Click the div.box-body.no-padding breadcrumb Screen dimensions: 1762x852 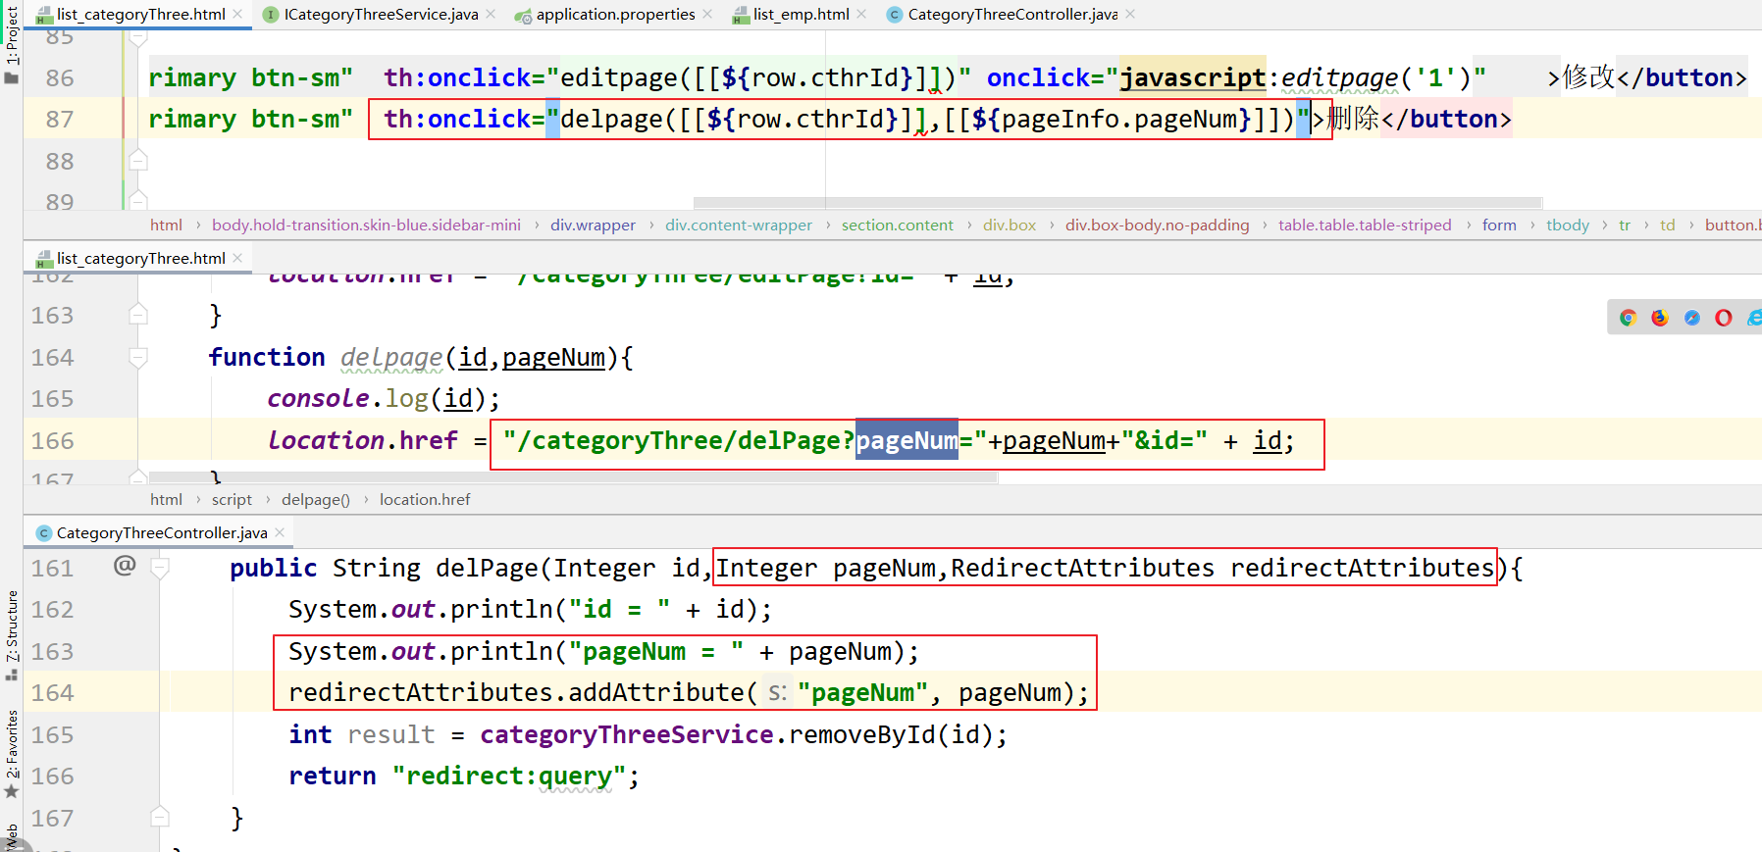pyautogui.click(x=1158, y=225)
